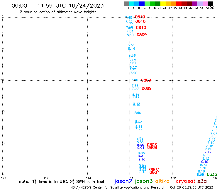Click the cyan legend swatch above 6
This screenshot has width=217, height=190.
pyautogui.click(x=132, y=4)
